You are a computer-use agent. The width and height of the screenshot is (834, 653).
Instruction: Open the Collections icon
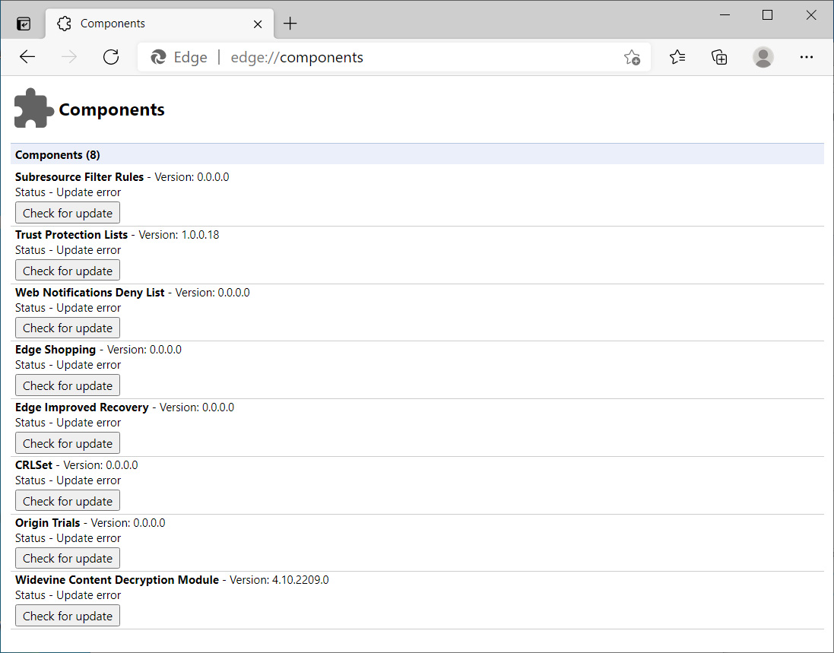pyautogui.click(x=719, y=57)
